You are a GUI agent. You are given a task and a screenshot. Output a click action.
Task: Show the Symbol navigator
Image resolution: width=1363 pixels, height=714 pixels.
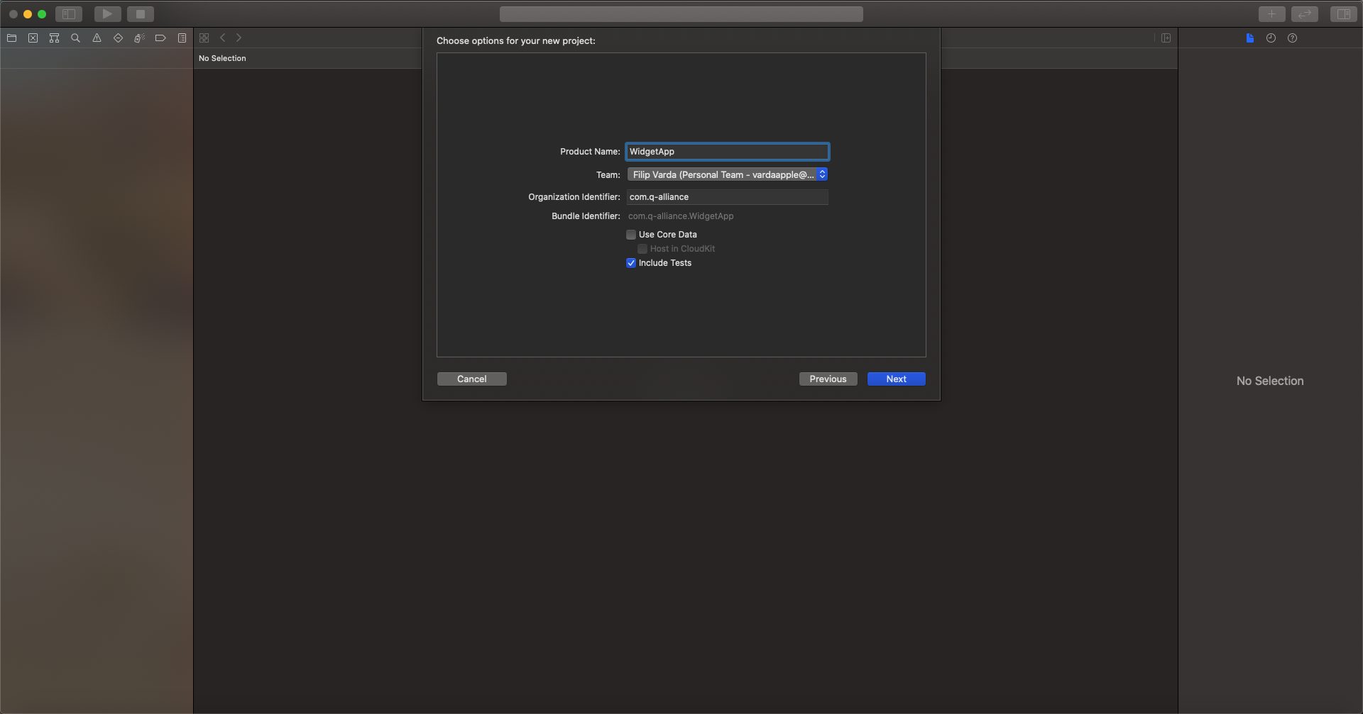point(54,38)
